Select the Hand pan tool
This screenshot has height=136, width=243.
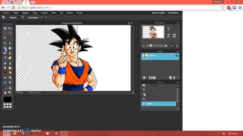pos(5,93)
